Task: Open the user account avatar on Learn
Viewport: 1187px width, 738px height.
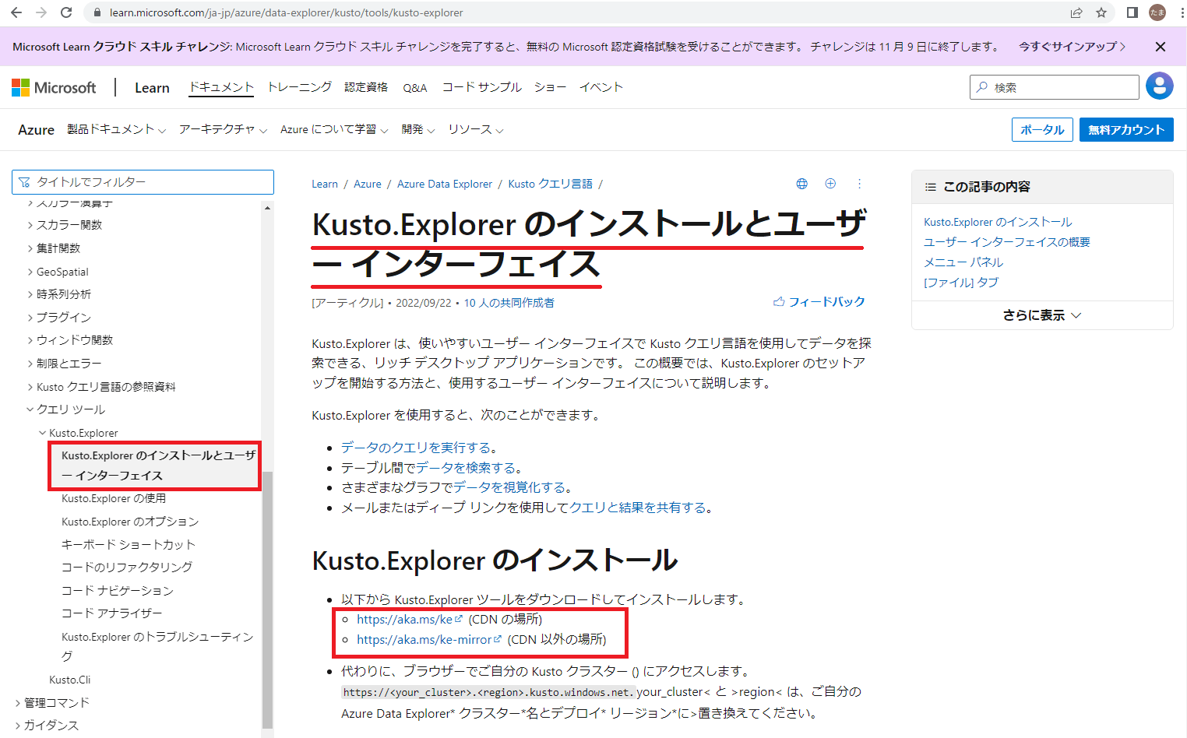Action: pyautogui.click(x=1159, y=86)
